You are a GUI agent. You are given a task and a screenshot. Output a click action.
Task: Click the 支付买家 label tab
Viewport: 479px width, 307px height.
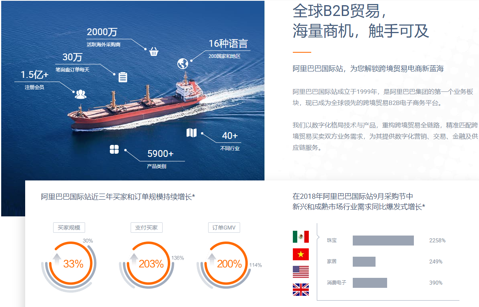pos(146,228)
